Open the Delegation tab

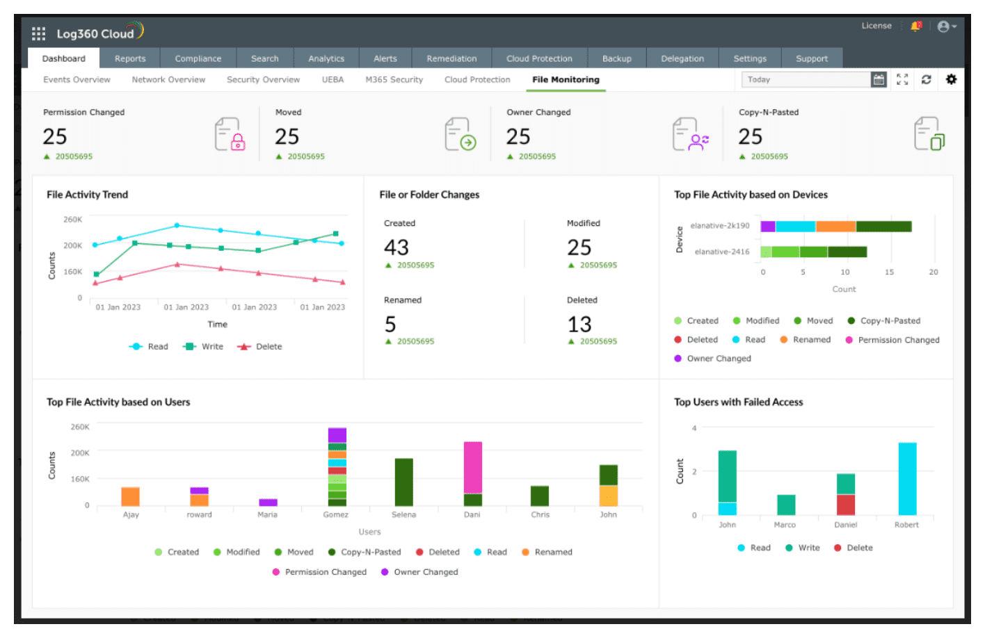pos(682,59)
